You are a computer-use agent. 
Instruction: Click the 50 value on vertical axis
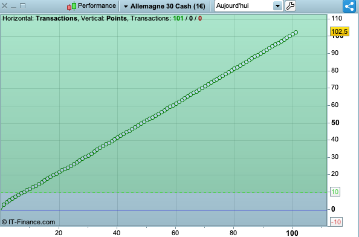click(335, 123)
